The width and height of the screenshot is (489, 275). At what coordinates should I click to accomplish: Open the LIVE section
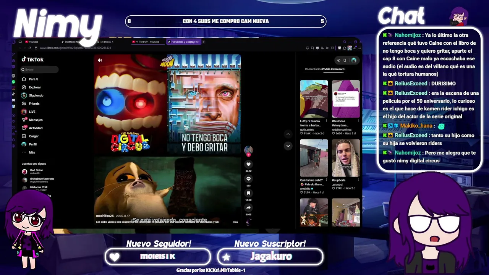coord(29,112)
